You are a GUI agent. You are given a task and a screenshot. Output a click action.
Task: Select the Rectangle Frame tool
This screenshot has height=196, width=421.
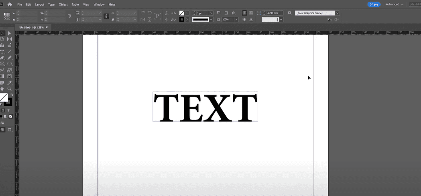point(2,64)
